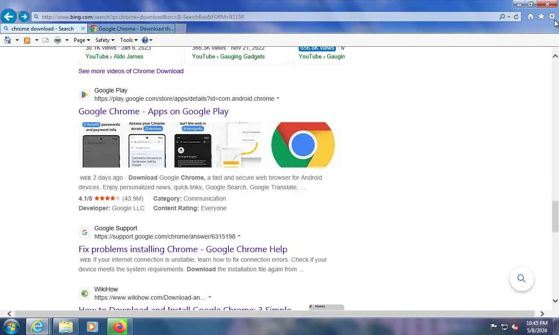Expand the Help icon dropdown arrow
The width and height of the screenshot is (559, 335).
tap(151, 40)
